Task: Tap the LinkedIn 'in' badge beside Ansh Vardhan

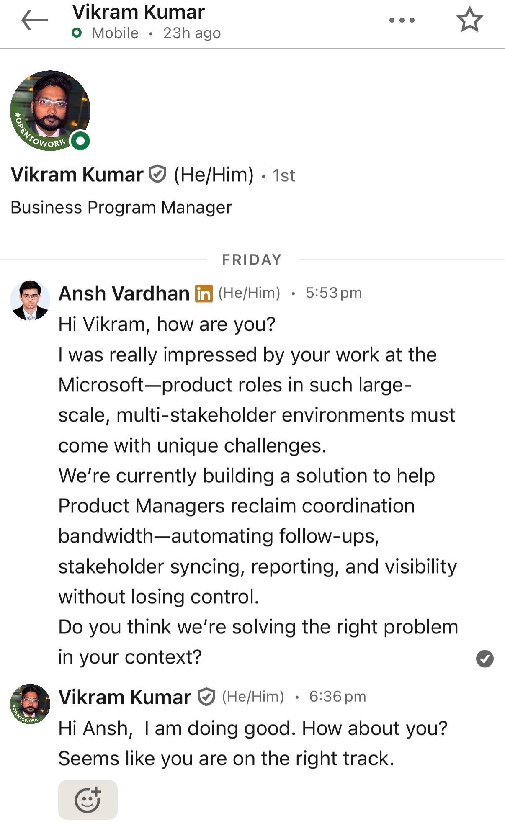Action: [204, 293]
